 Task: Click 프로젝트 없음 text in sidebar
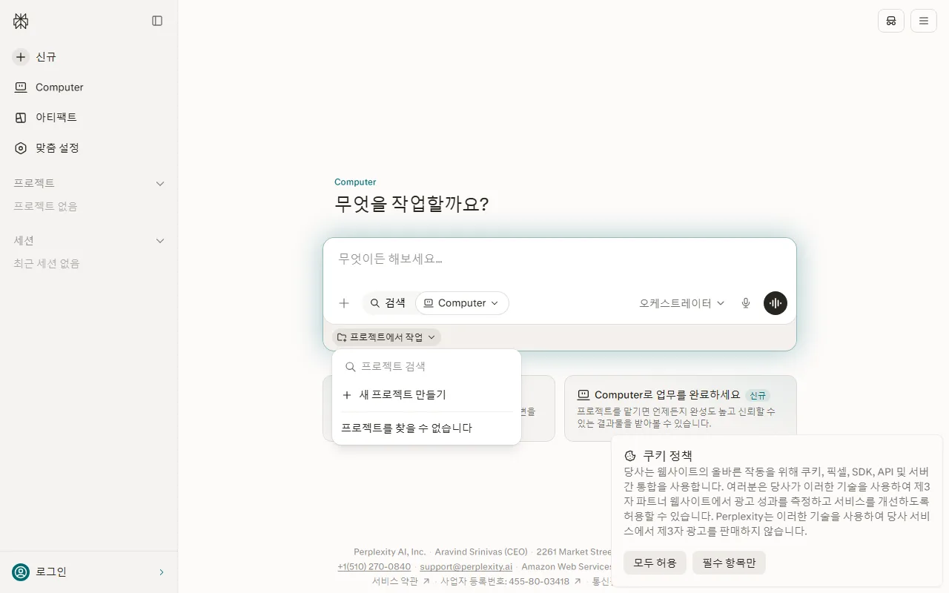(45, 206)
